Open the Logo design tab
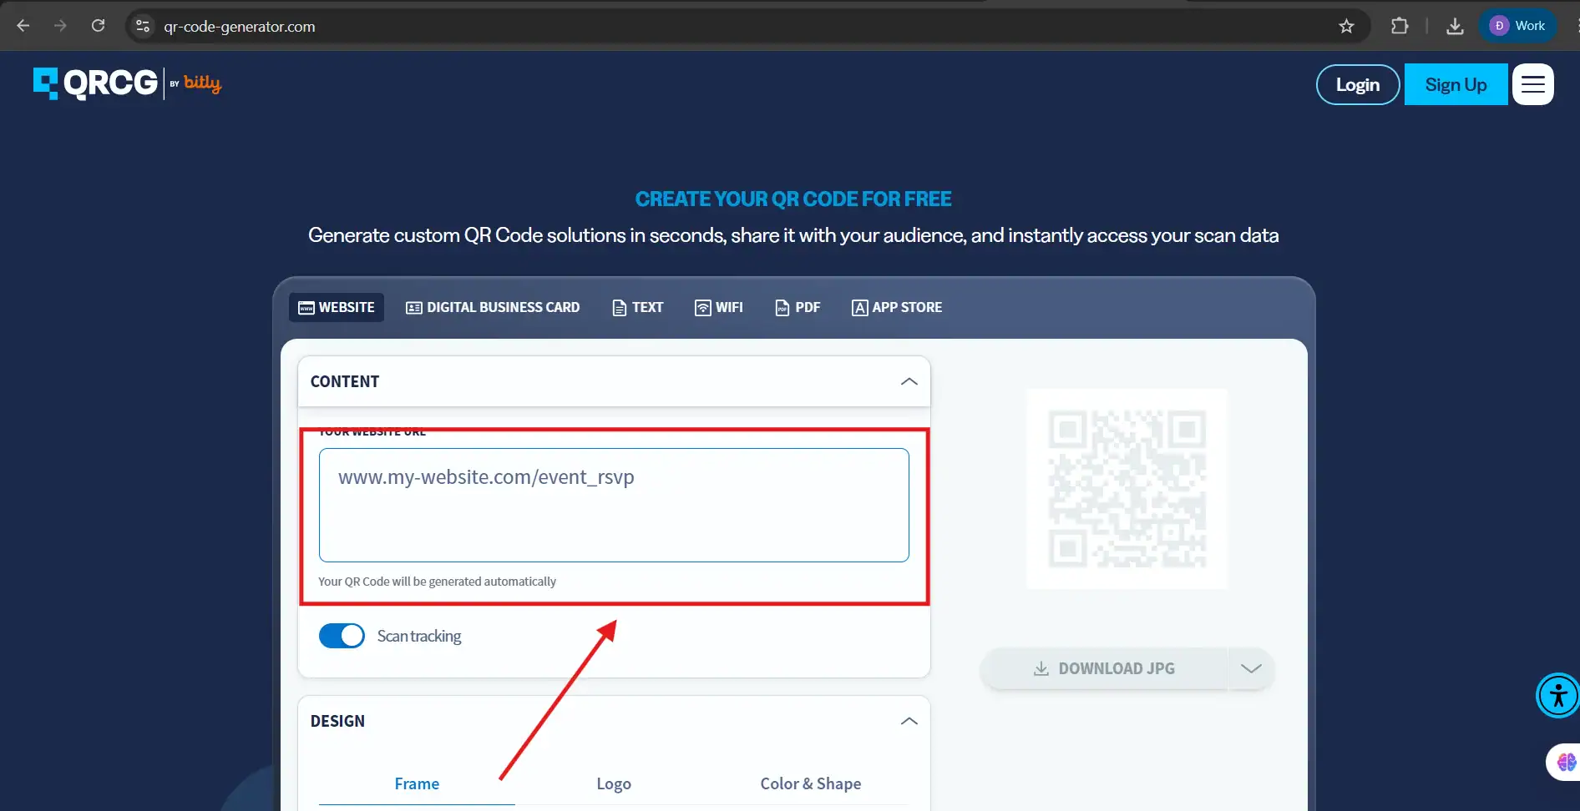1580x811 pixels. (x=614, y=783)
